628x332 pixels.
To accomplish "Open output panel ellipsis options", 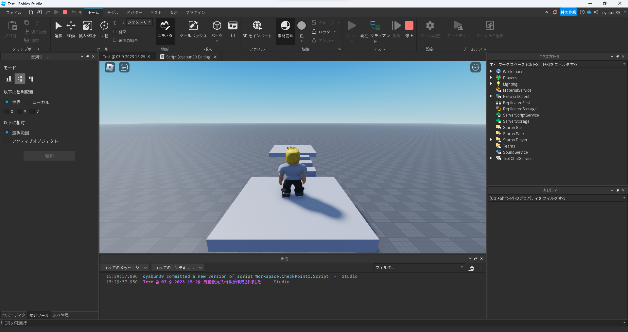I will (482, 267).
